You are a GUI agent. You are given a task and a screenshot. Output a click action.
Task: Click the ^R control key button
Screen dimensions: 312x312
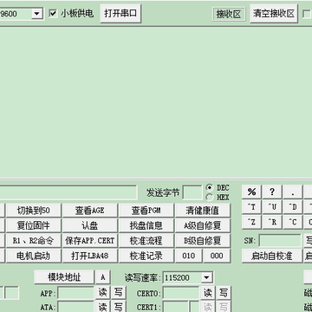[272, 222]
